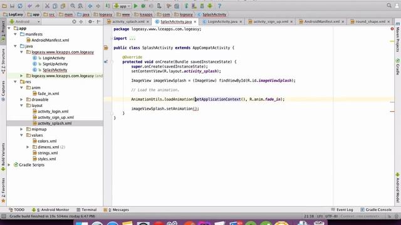This screenshot has width=401, height=225.
Task: Open the Terminal button
Action: pos(86,210)
